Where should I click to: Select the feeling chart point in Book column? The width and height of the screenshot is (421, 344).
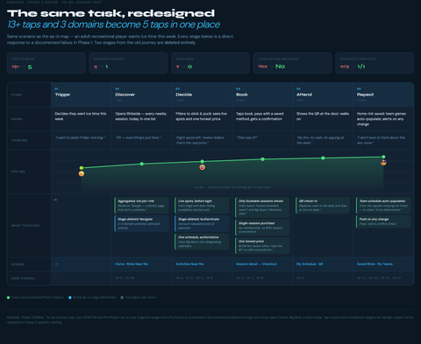262,159
